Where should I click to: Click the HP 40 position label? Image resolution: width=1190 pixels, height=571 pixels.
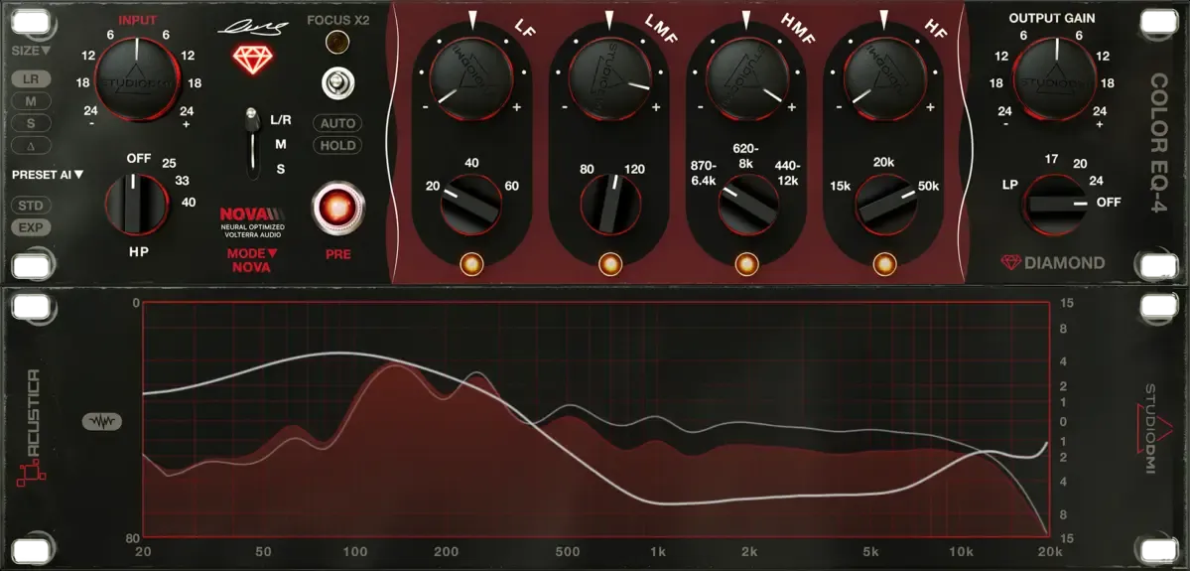click(x=189, y=202)
